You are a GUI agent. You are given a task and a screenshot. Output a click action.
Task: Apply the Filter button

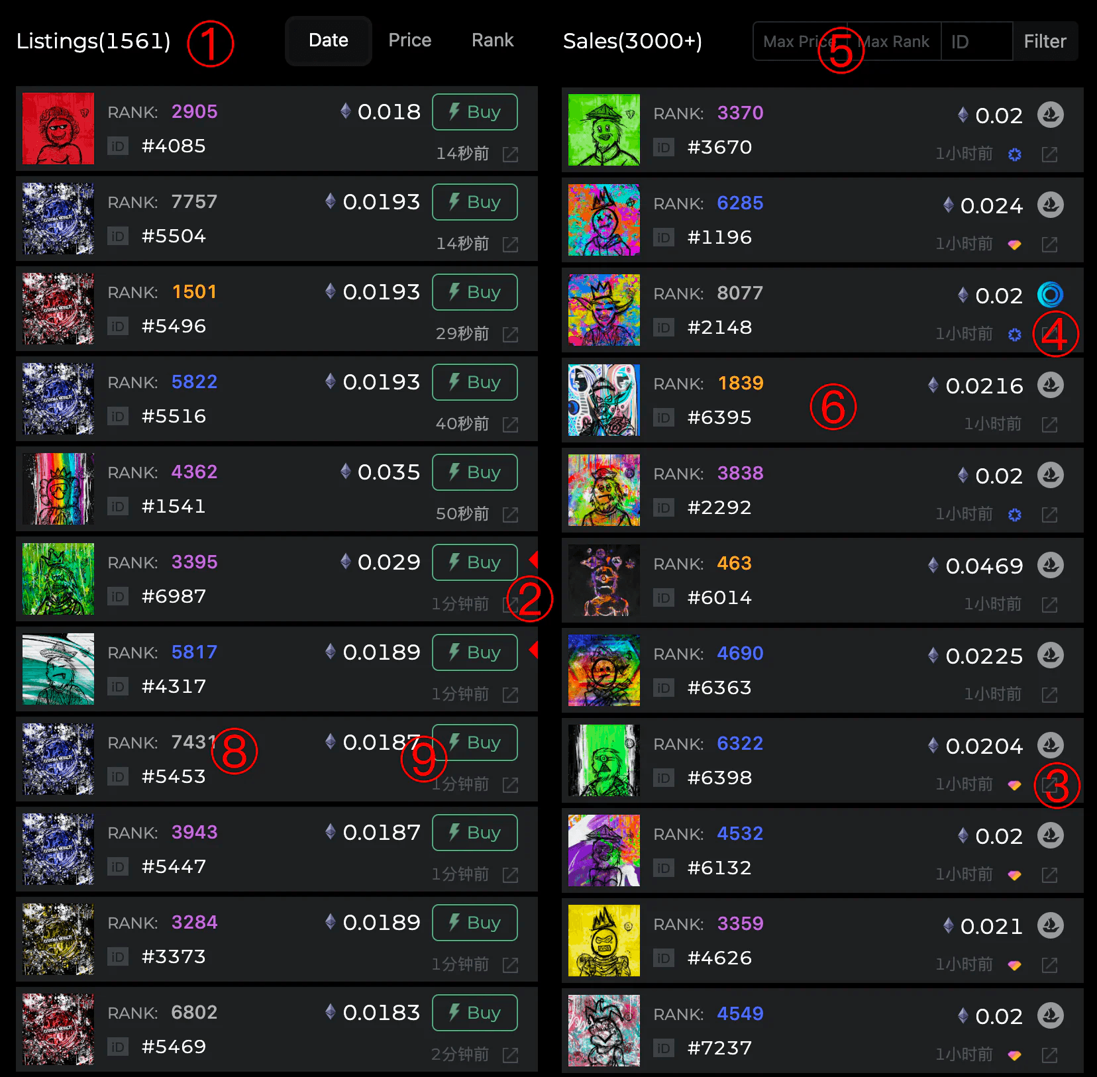[x=1045, y=41]
